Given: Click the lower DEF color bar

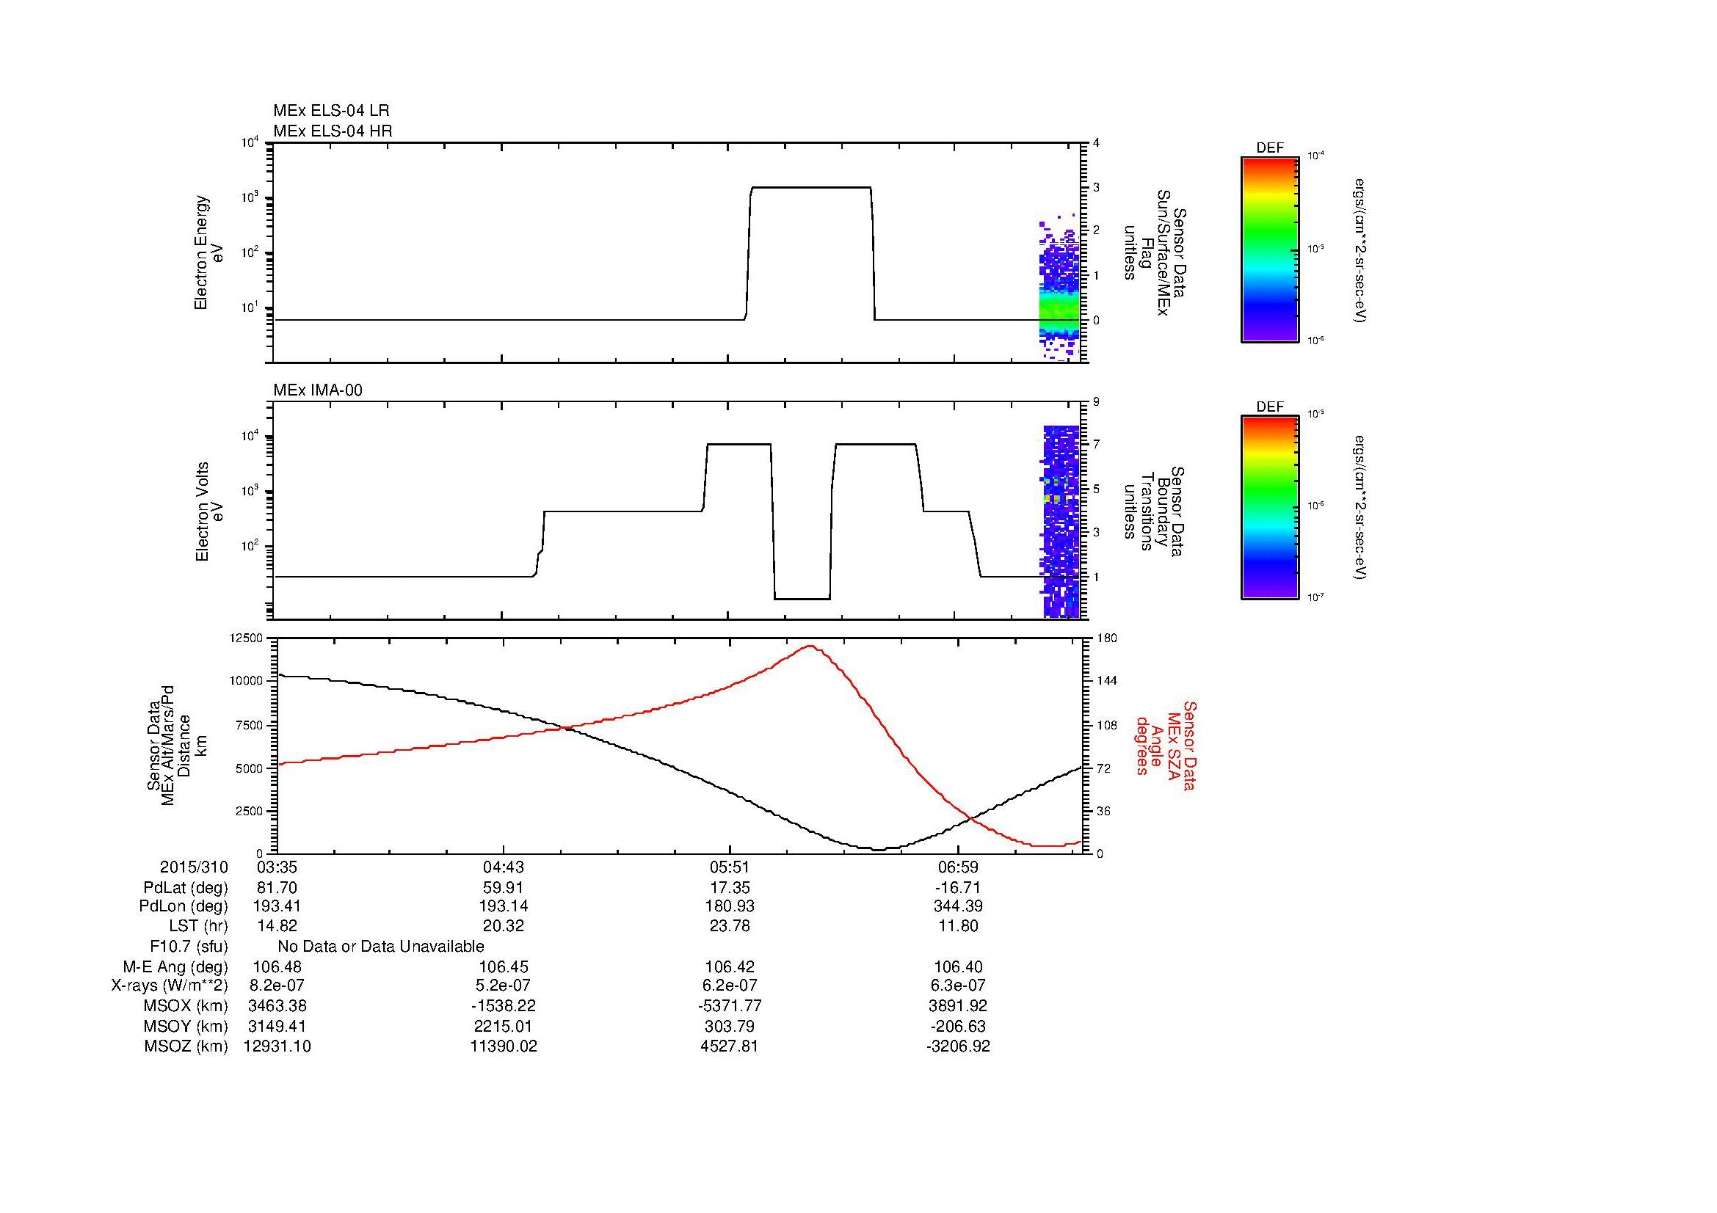Looking at the screenshot, I should point(1270,509).
